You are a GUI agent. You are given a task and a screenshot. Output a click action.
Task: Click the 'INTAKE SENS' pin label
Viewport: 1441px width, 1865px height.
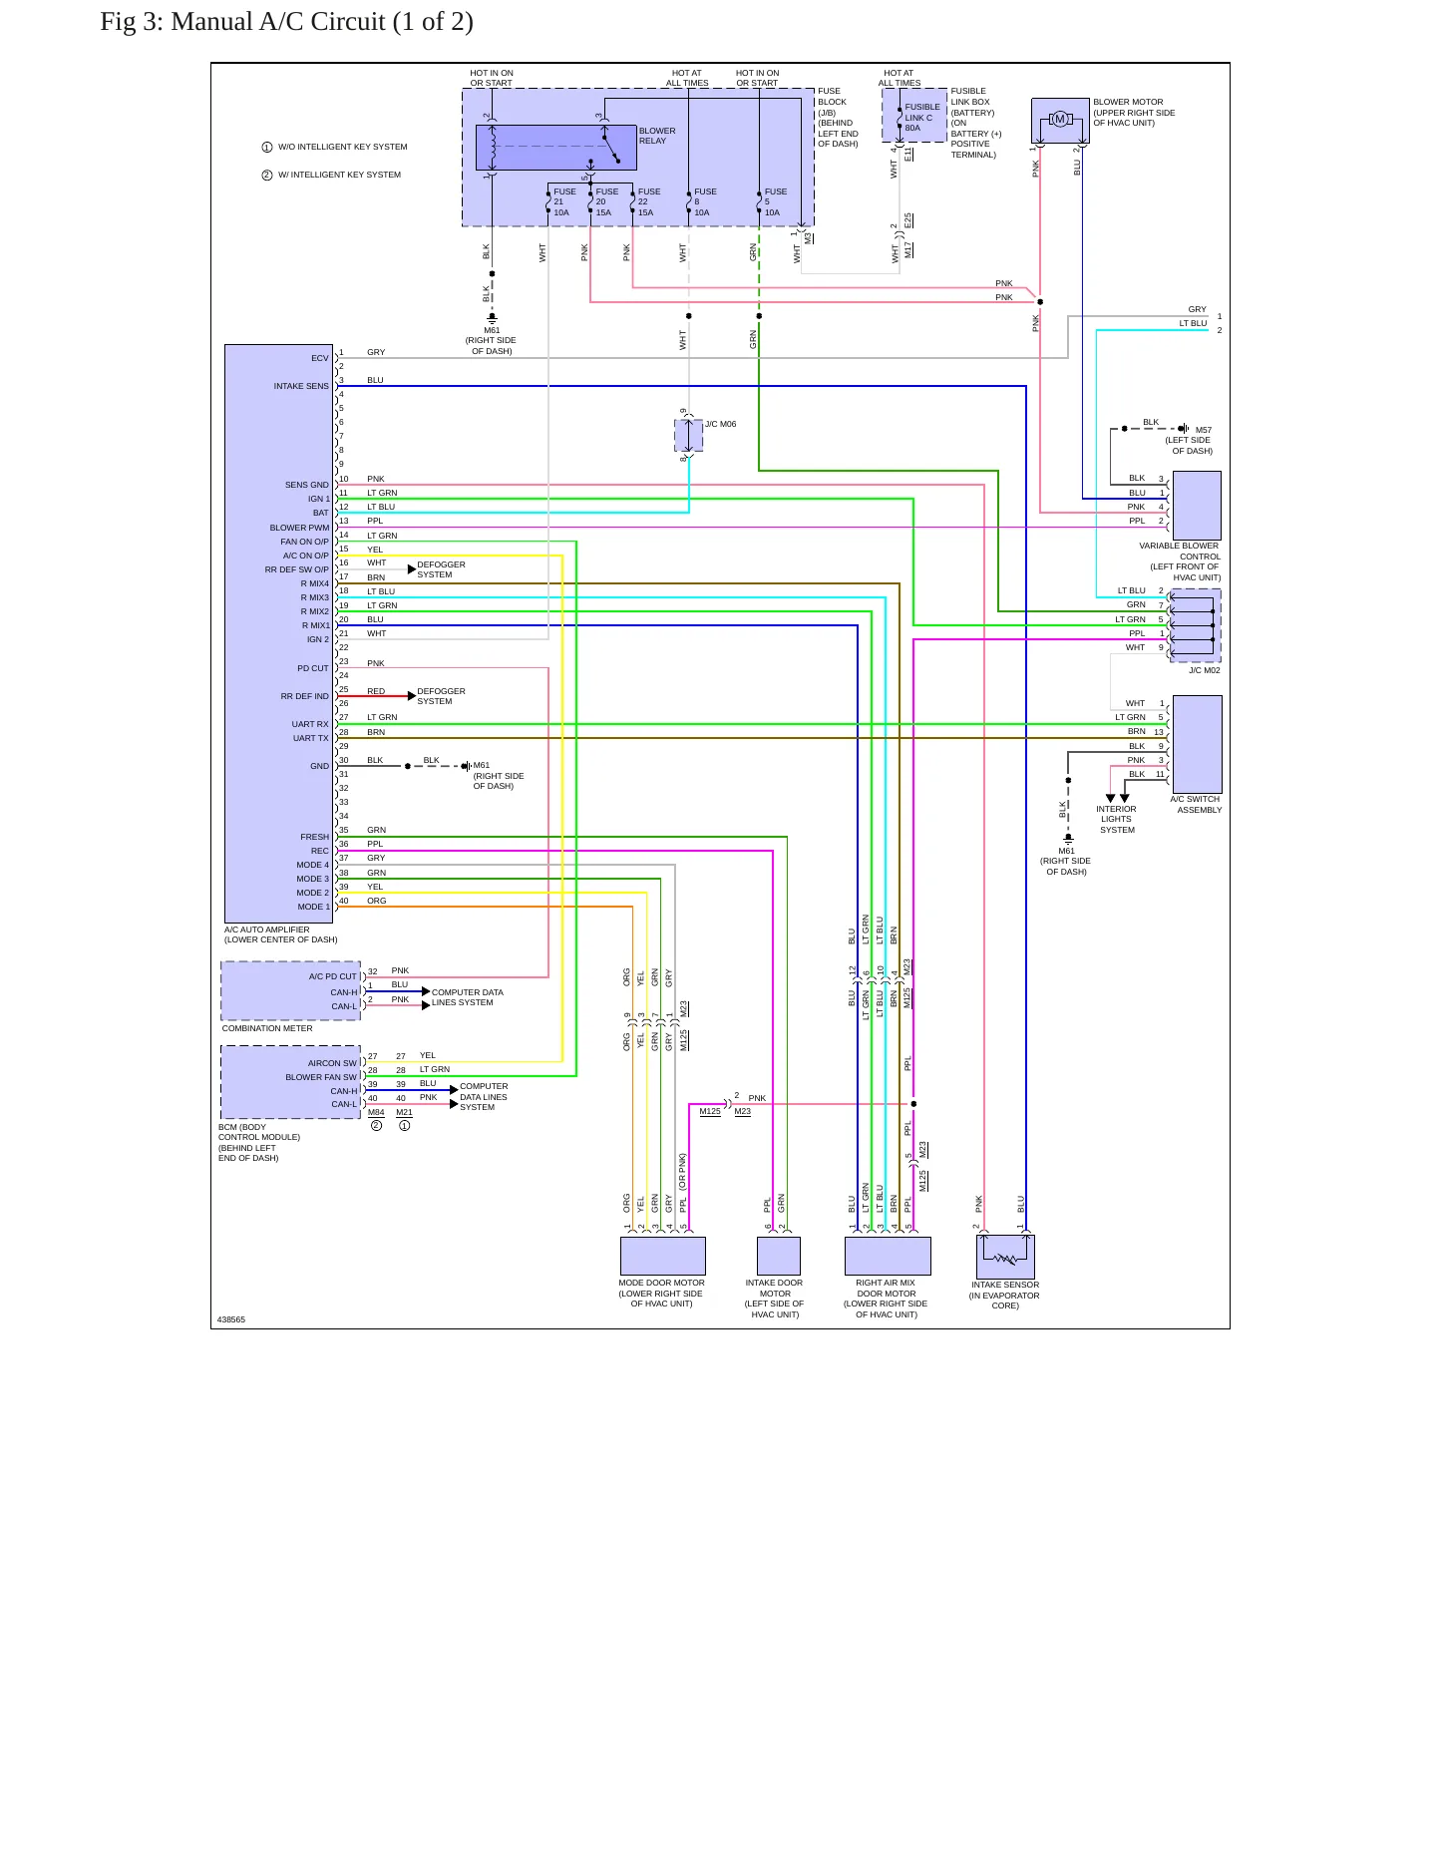click(x=301, y=387)
